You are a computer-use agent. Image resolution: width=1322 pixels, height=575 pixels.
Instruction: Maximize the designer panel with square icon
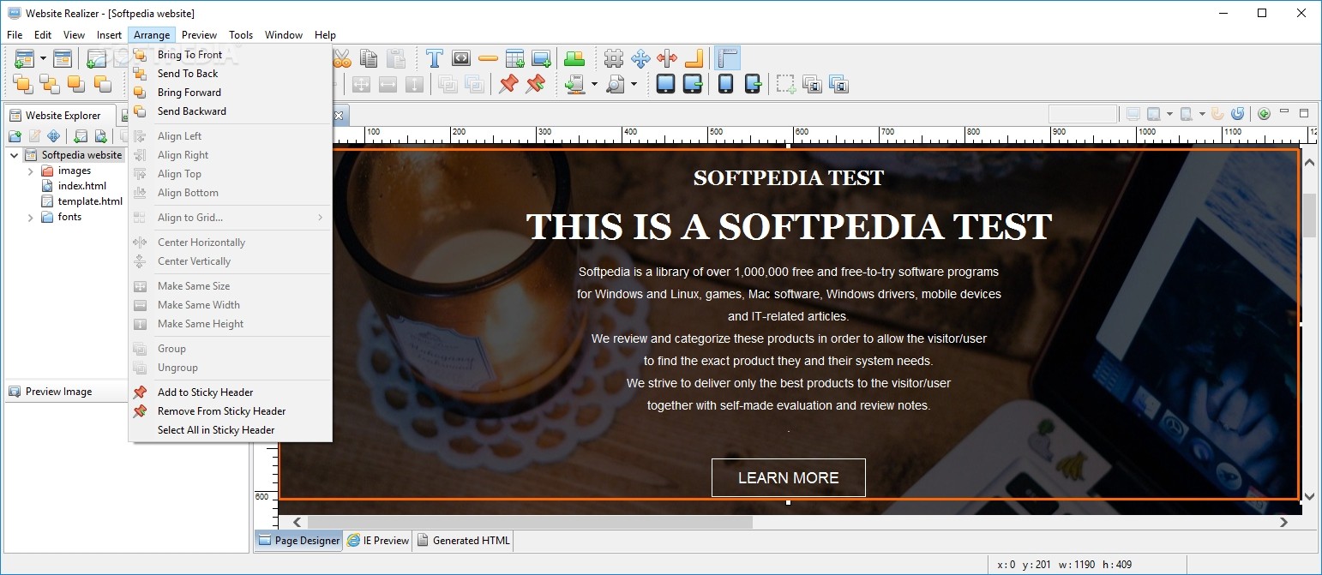(1304, 113)
